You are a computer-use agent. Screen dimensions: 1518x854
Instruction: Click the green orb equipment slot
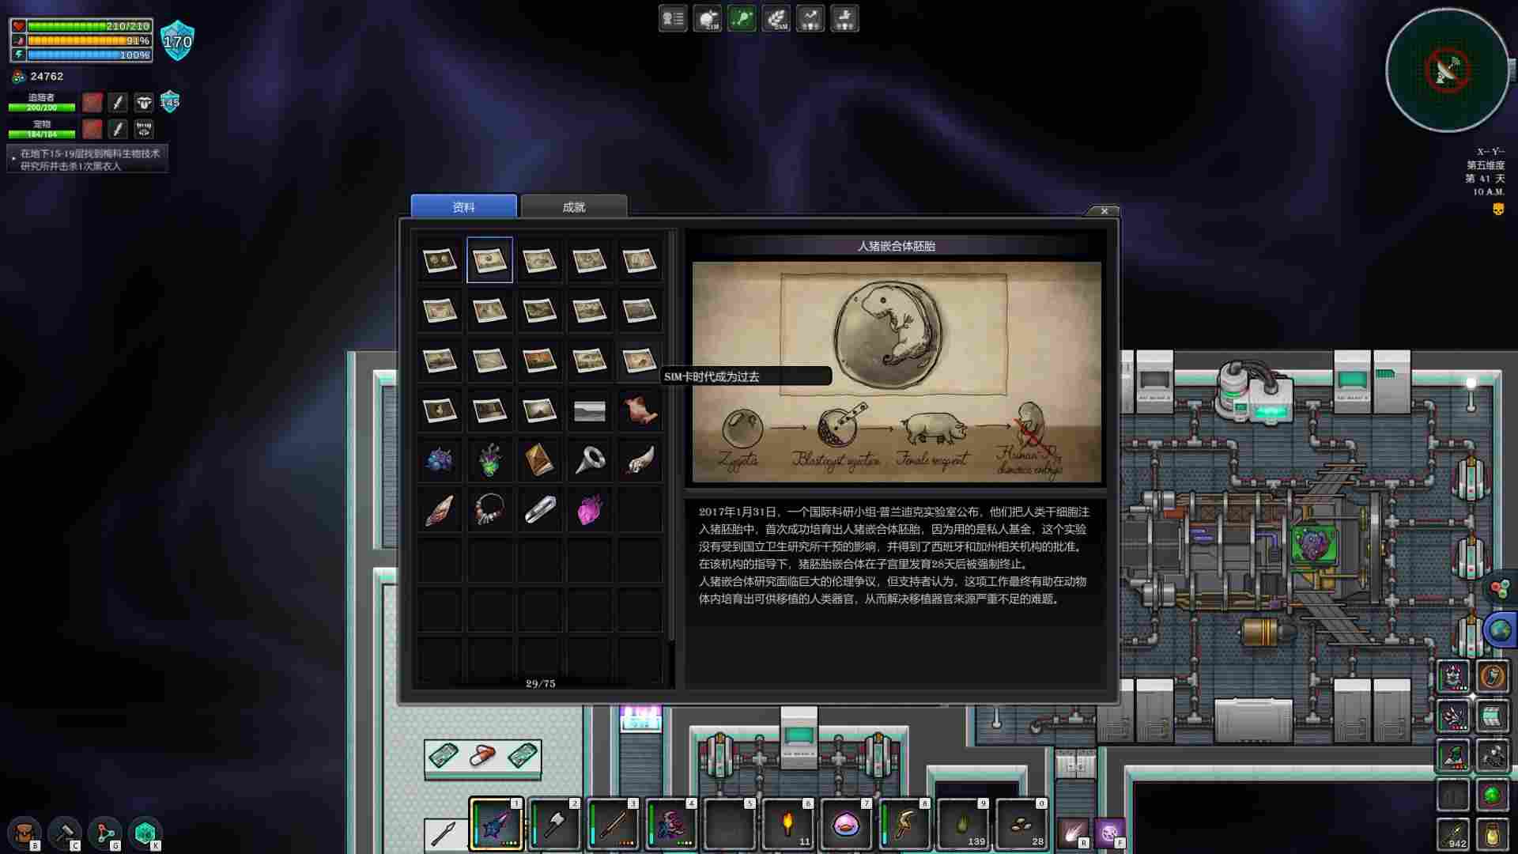[1492, 795]
